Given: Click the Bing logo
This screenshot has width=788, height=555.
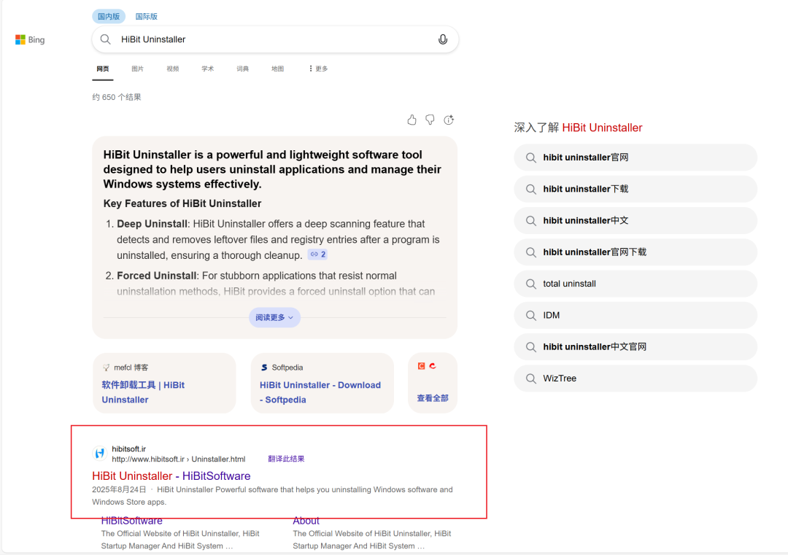Looking at the screenshot, I should pyautogui.click(x=30, y=39).
